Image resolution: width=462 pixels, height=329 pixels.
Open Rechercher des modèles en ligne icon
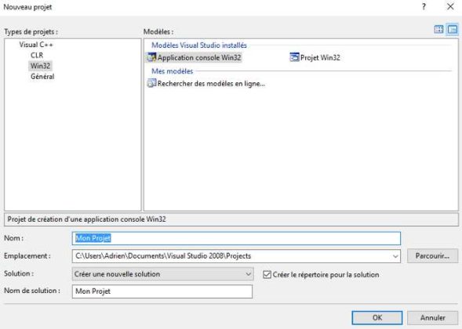tap(151, 83)
